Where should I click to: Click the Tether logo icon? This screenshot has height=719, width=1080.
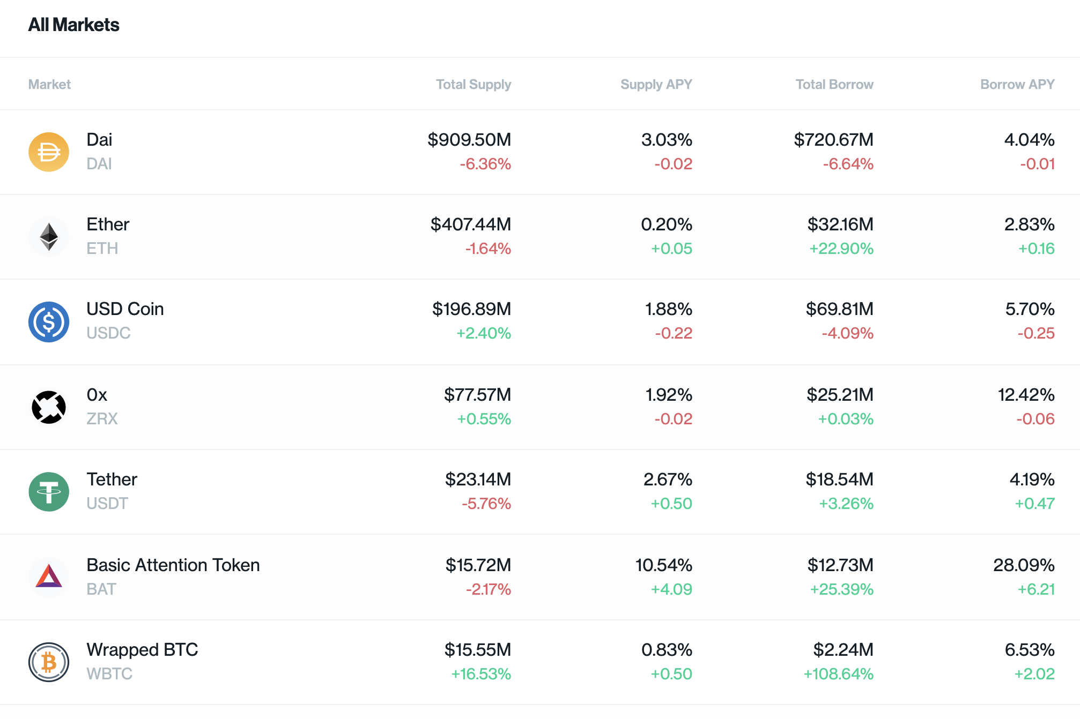49,492
